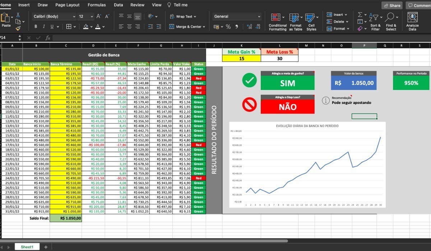Viewport: 431px width, 251px height.
Task: Click the Share button
Action: (392, 5)
